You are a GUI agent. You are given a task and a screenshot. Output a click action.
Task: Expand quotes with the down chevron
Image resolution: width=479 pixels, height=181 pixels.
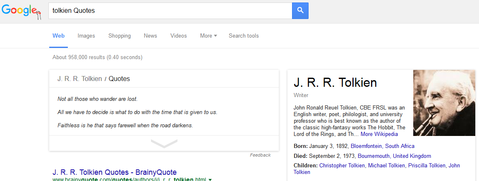pos(164,143)
